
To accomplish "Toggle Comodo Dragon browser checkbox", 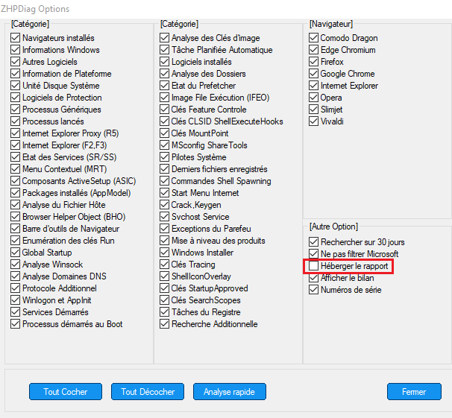I will coord(314,38).
